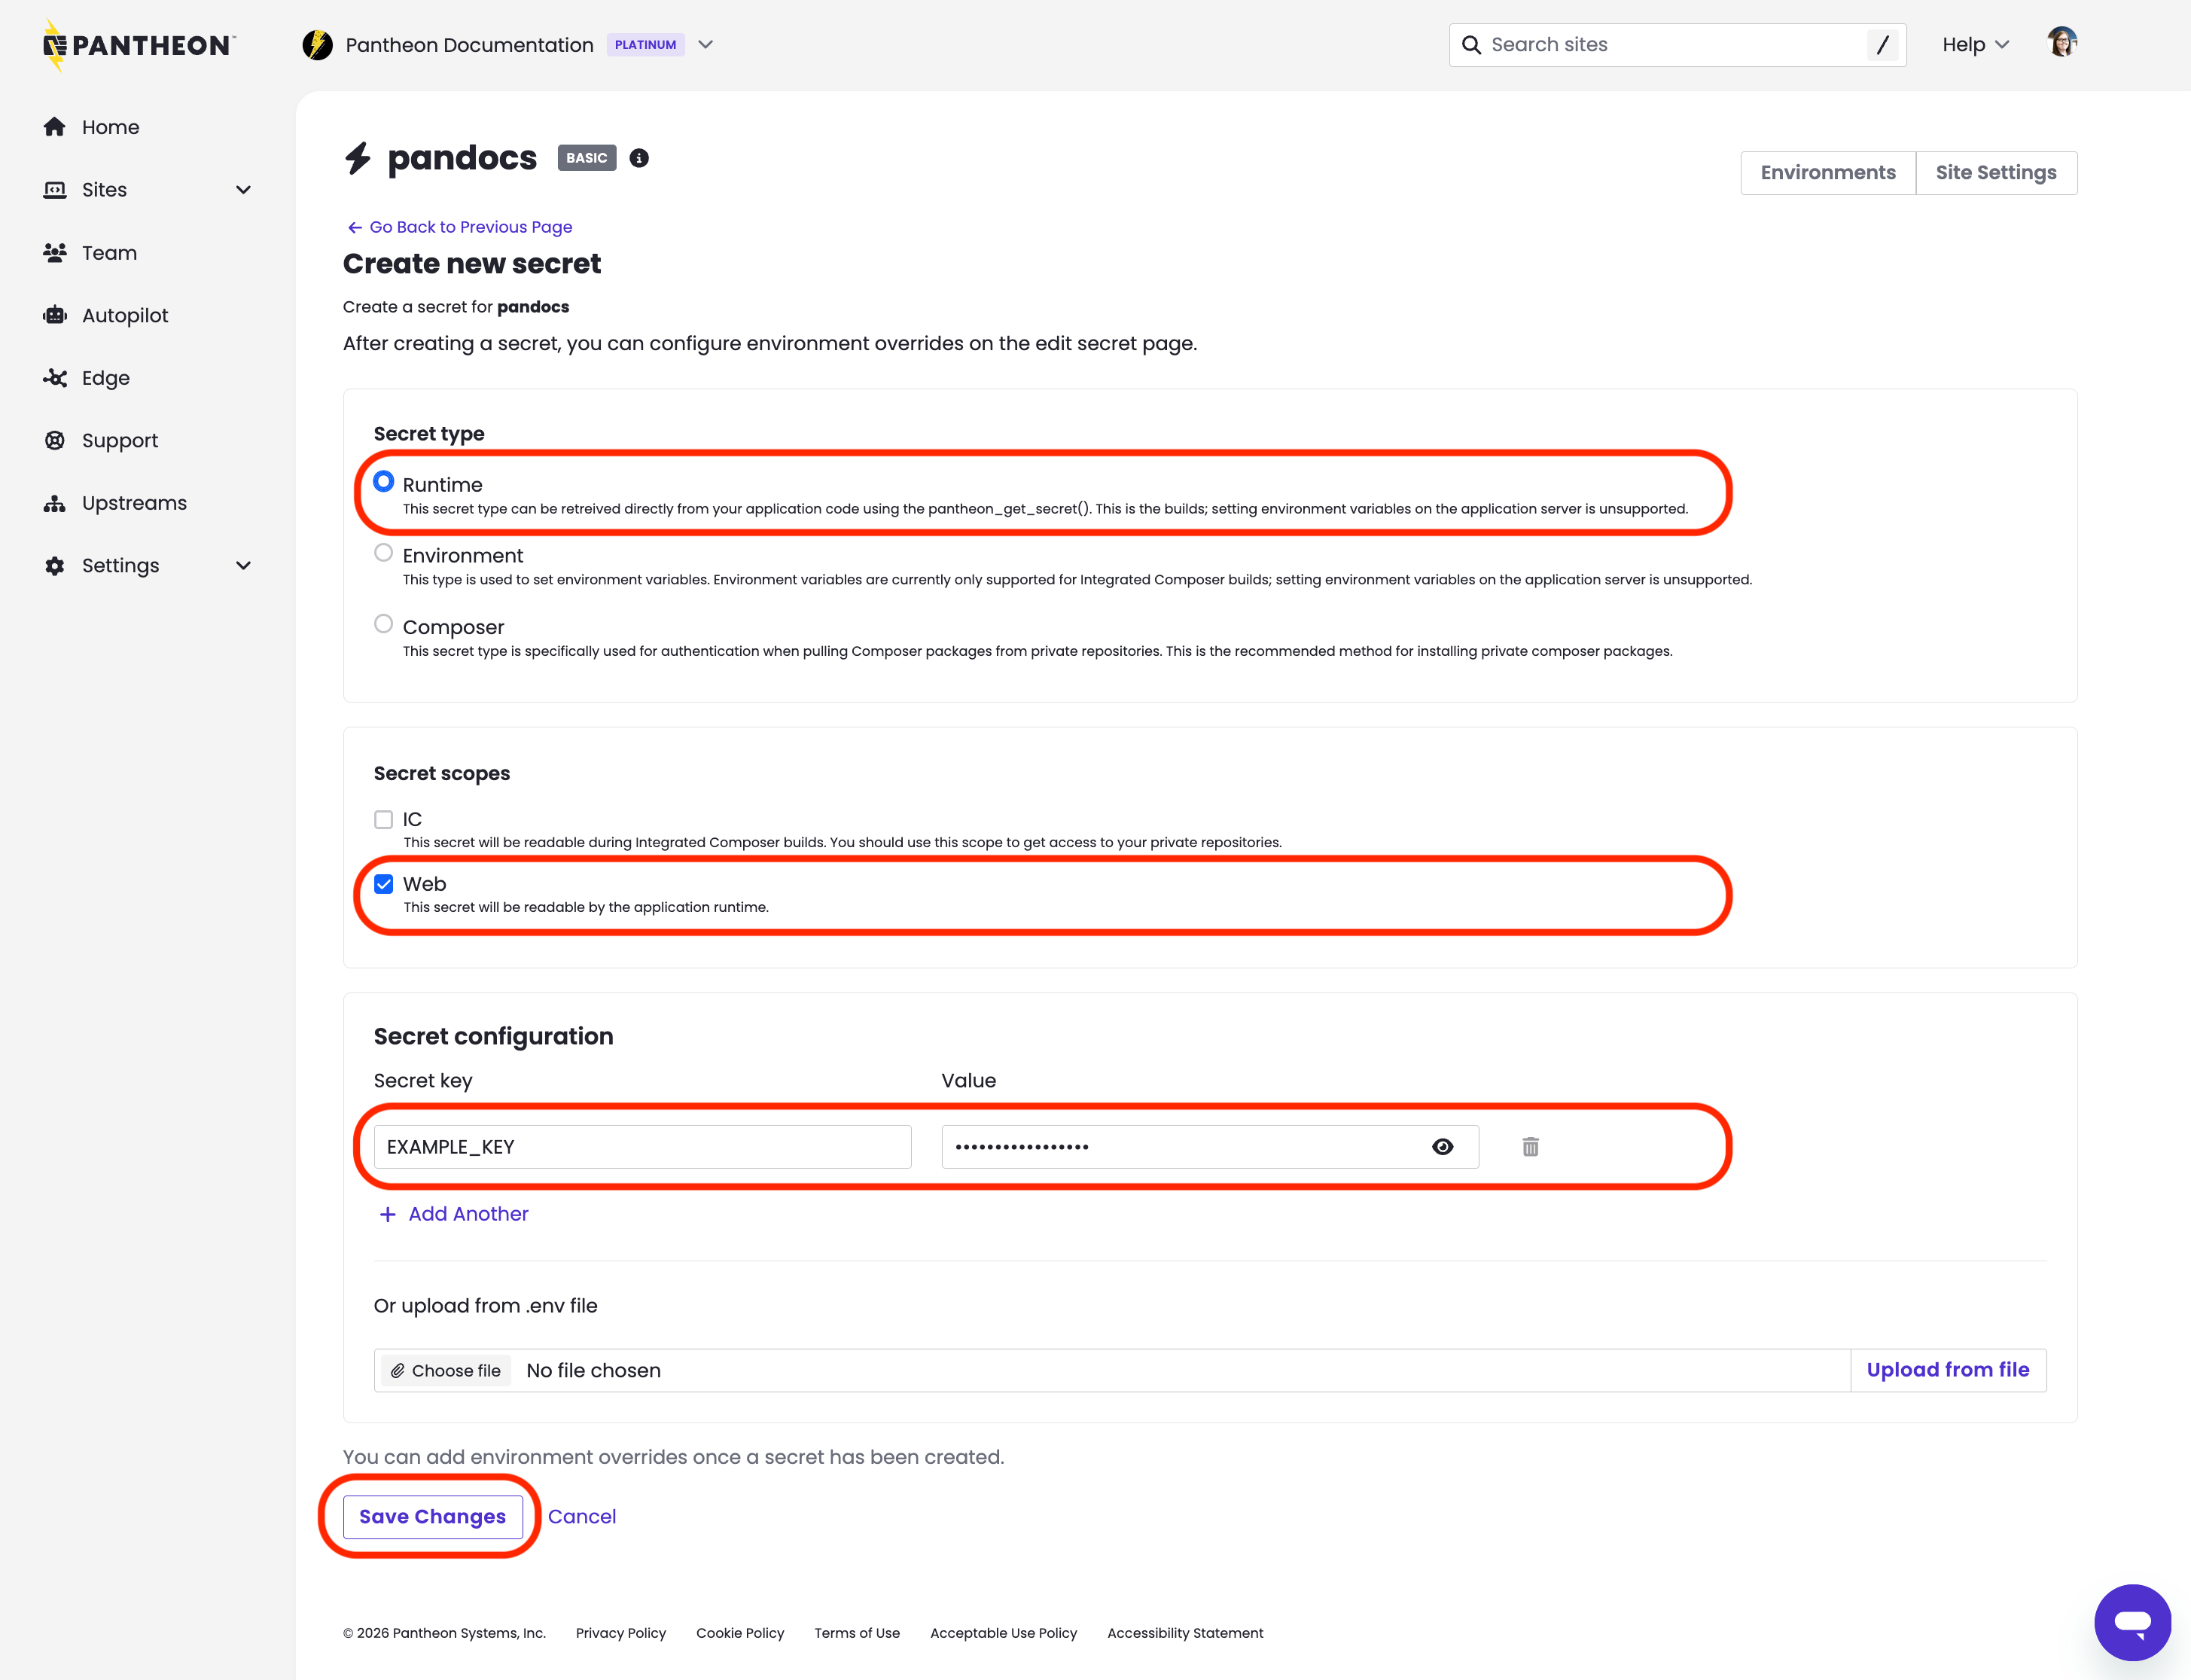Expand the Sites sidebar menu
Viewport: 2191px width, 1680px height.
pos(243,189)
